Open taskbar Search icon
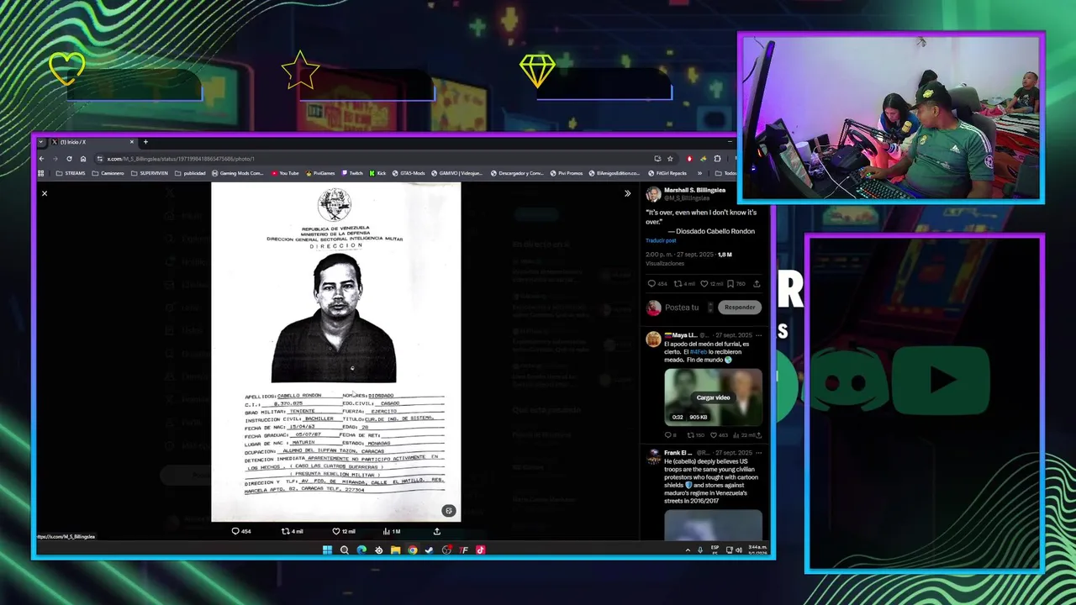 [x=344, y=550]
